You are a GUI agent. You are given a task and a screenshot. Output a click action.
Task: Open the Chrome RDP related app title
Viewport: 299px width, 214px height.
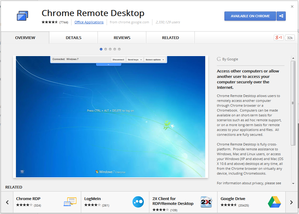point(28,199)
